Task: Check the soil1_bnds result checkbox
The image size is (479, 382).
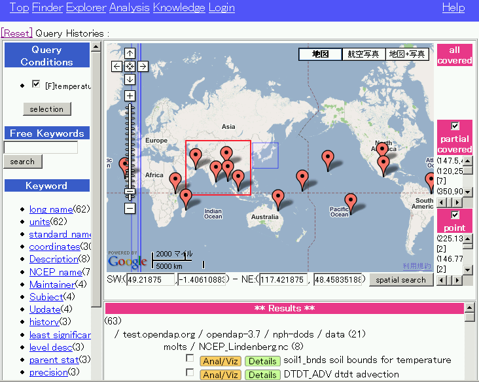Action: 190,359
